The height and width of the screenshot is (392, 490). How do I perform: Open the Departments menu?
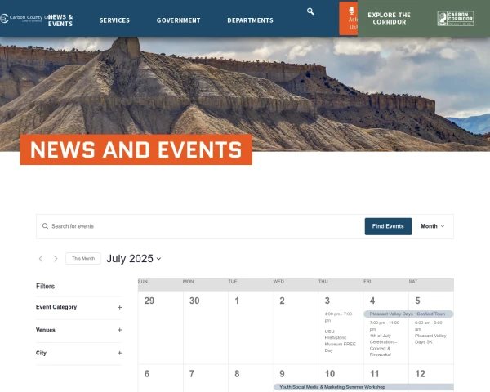[x=251, y=20]
